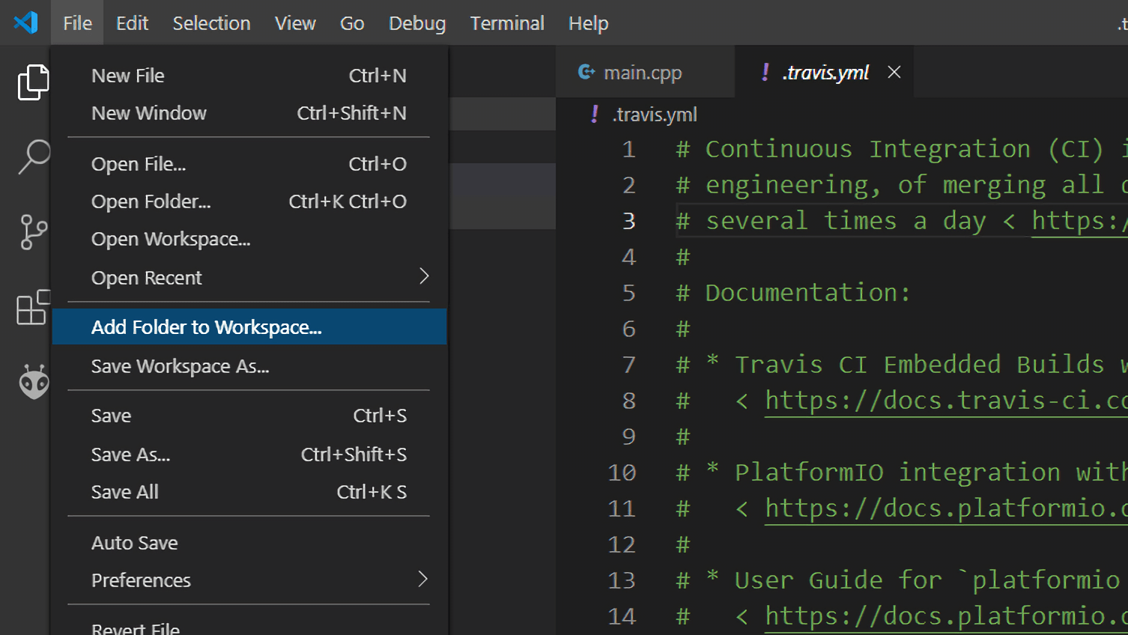The image size is (1128, 635).
Task: Click line number 5 in the gutter
Action: pyautogui.click(x=628, y=292)
